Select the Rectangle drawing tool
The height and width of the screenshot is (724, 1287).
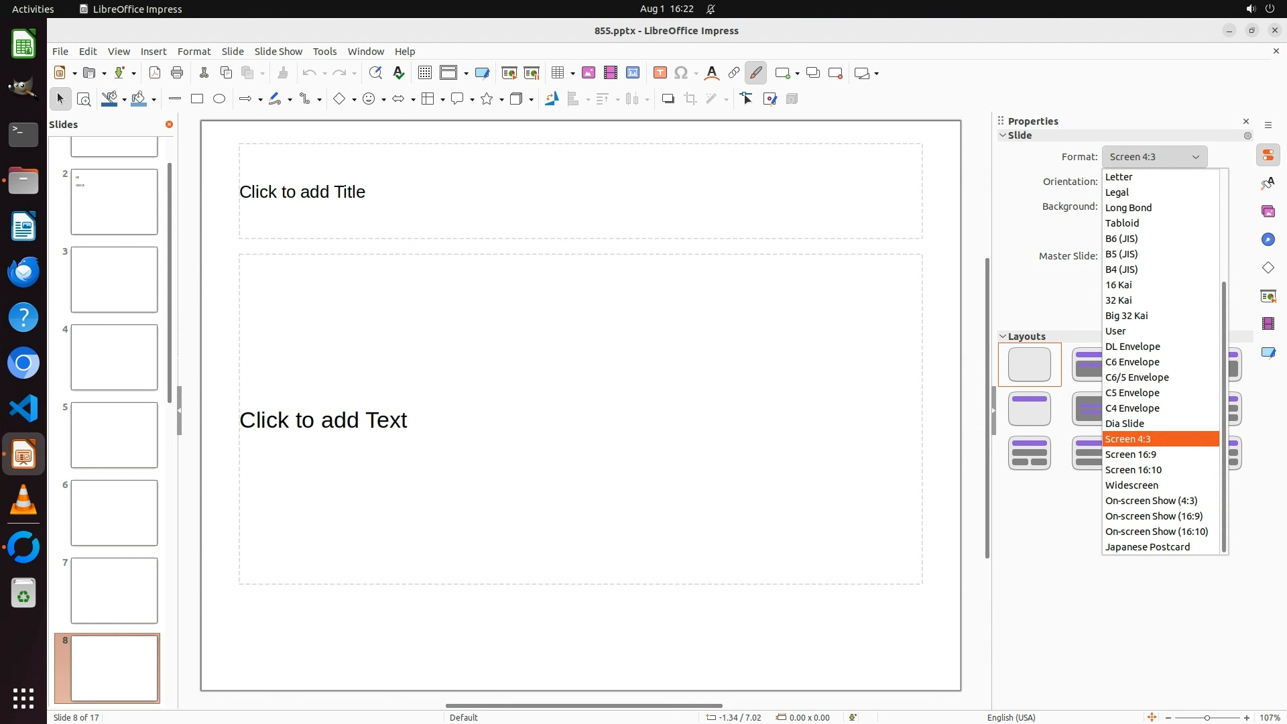[197, 99]
